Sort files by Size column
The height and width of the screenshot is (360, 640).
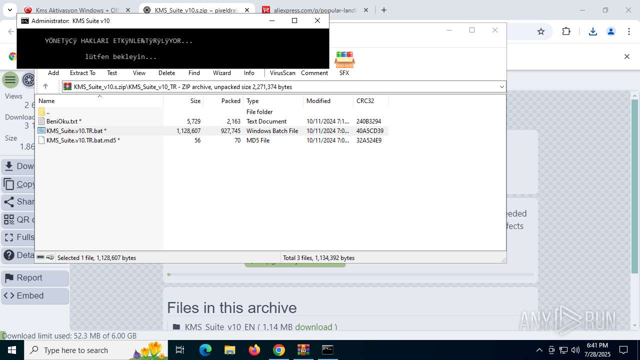pos(183,100)
